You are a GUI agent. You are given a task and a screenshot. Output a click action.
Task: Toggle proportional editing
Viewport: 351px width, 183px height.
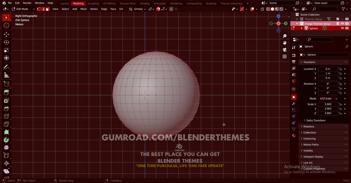click(x=171, y=9)
